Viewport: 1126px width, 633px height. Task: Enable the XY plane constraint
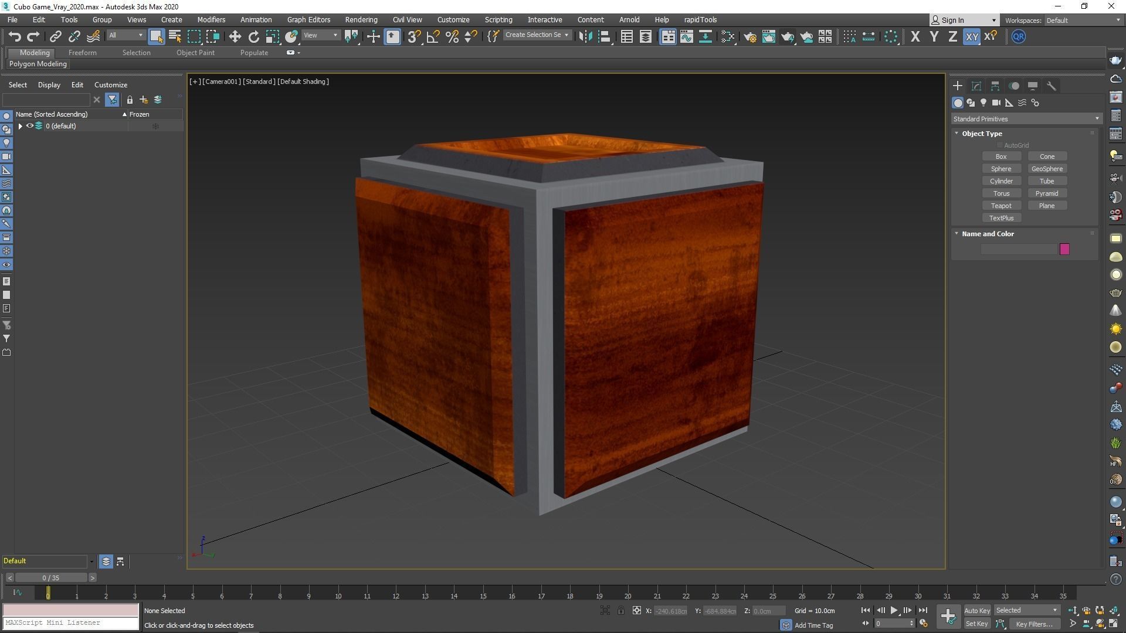pyautogui.click(x=972, y=36)
